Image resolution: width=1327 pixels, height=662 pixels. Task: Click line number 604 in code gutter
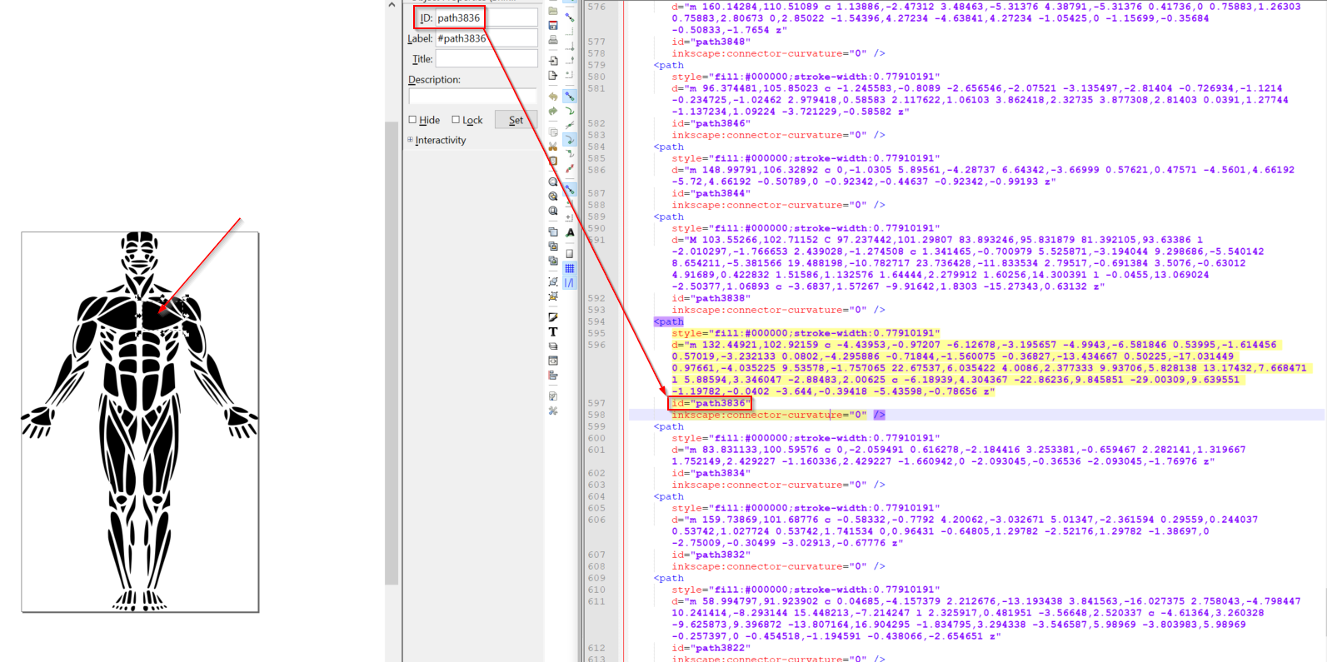tap(596, 496)
